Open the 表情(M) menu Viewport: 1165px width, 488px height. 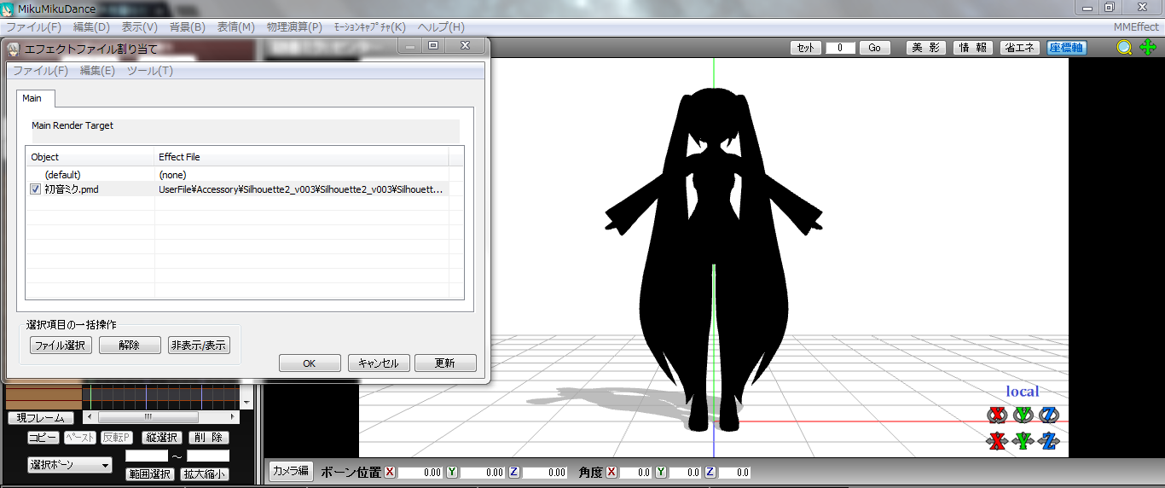click(x=236, y=27)
